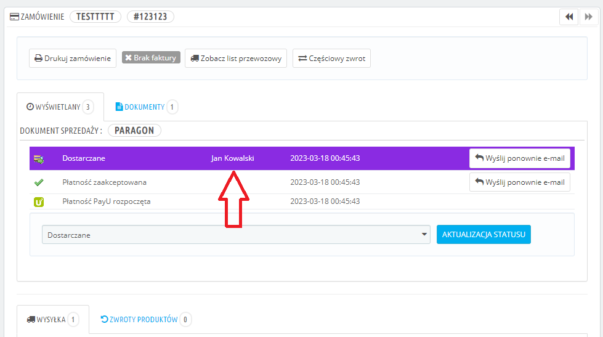Open Zobacz list przewozowy
Image resolution: width=603 pixels, height=337 pixels.
point(236,59)
